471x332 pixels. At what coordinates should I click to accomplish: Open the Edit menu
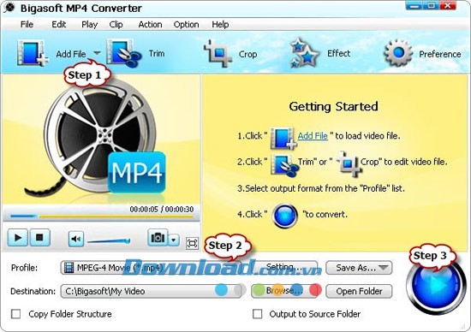[58, 24]
